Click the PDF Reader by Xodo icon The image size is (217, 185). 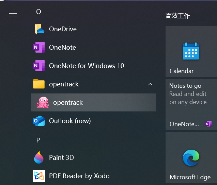39,176
